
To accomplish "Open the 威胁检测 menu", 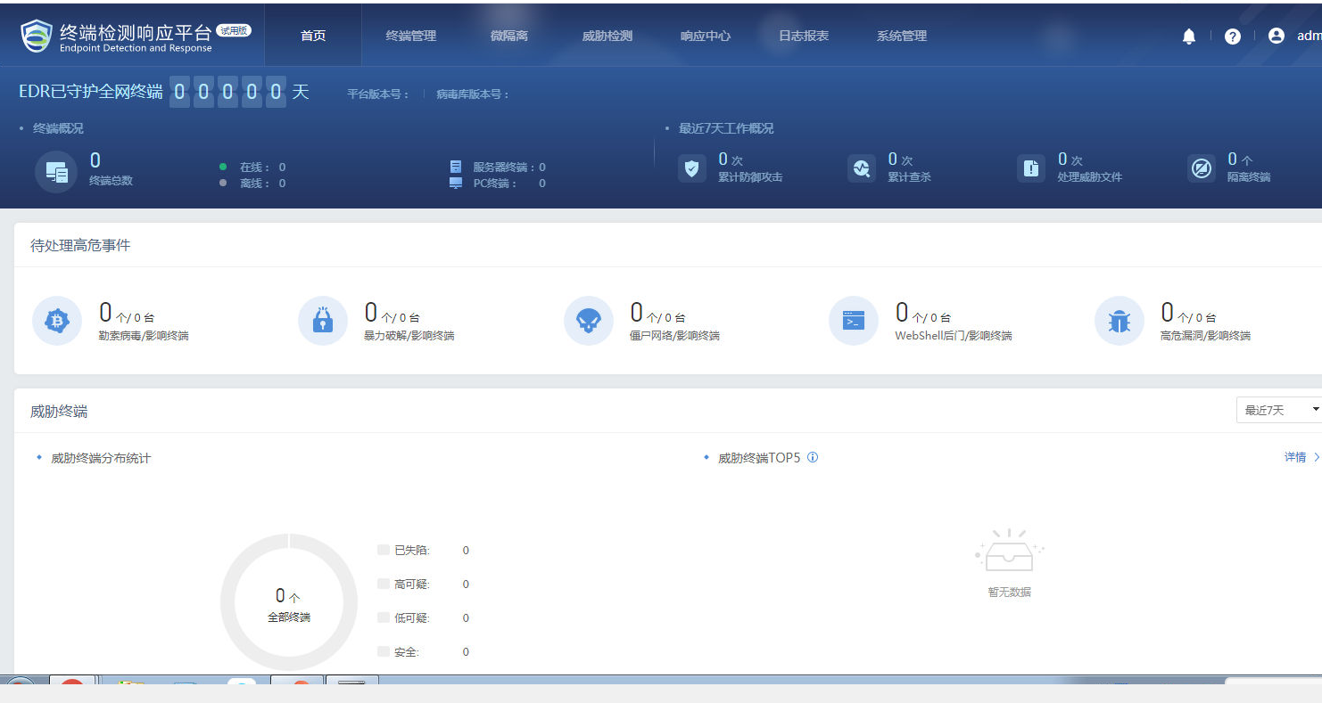I will tap(607, 36).
